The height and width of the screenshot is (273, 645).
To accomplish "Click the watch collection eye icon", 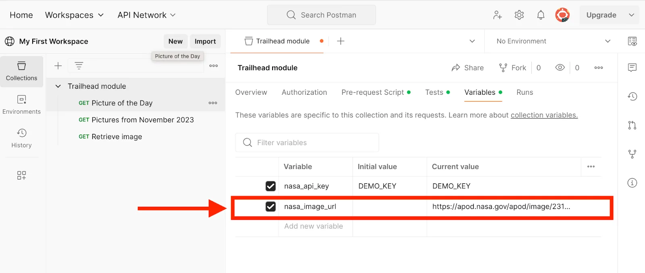I will (560, 68).
